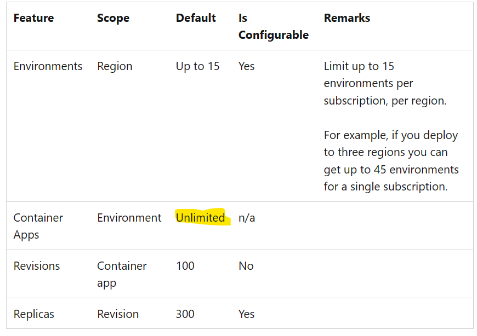Image resolution: width=477 pixels, height=336 pixels.
Task: Click the Region scope cell
Action: point(115,66)
